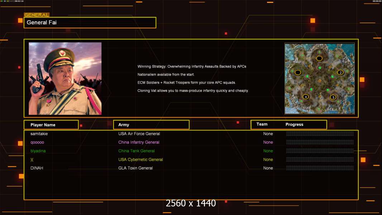Click the empty top start position marker

[x=319, y=58]
